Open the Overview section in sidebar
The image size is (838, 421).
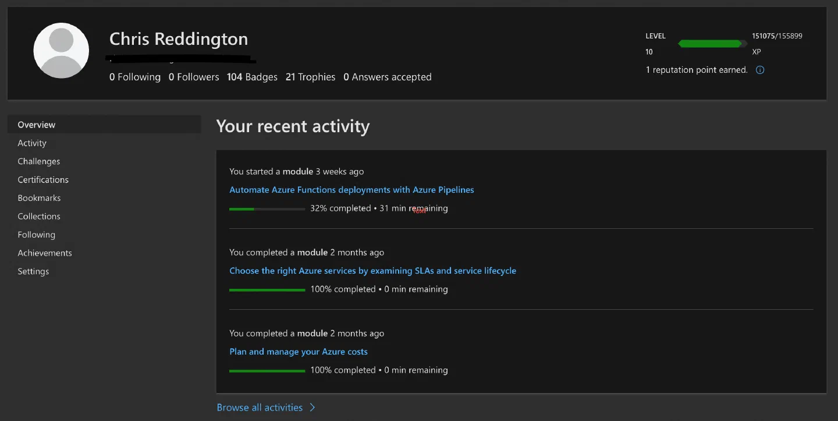click(x=104, y=125)
